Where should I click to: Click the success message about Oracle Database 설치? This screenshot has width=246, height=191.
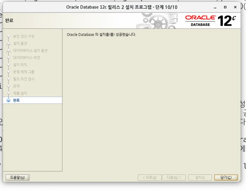pyautogui.click(x=101, y=34)
